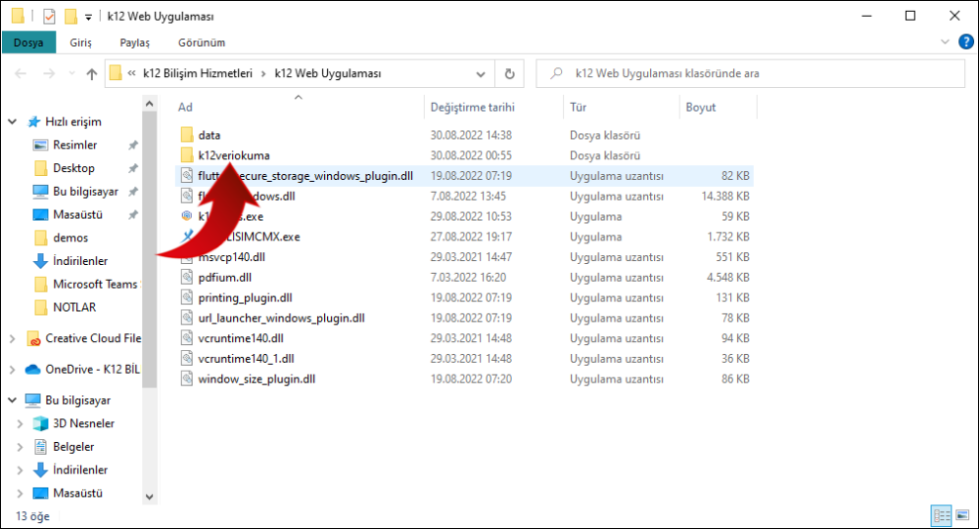The height and width of the screenshot is (529, 979).
Task: Expand the Creative Cloud Files node
Action: click(x=13, y=338)
